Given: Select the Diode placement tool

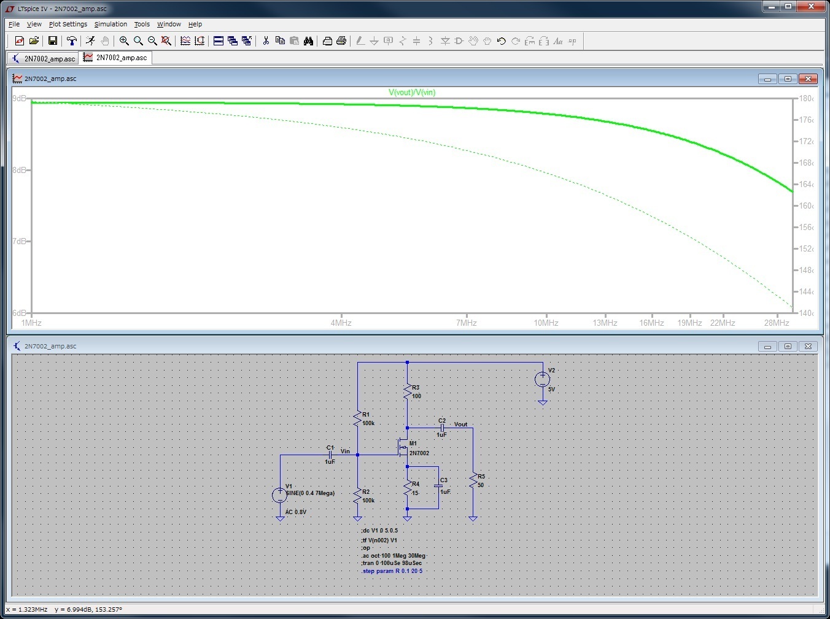Looking at the screenshot, I should pos(445,41).
